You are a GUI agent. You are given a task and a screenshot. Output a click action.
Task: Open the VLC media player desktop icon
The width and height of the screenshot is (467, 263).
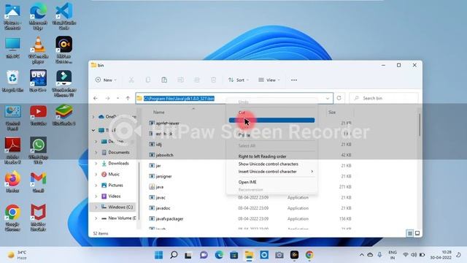[x=38, y=50]
